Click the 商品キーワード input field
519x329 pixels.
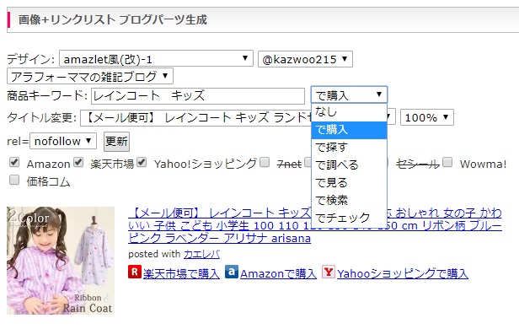click(198, 96)
